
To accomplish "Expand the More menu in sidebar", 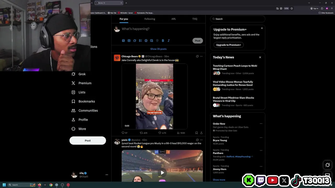I will pyautogui.click(x=79, y=129).
